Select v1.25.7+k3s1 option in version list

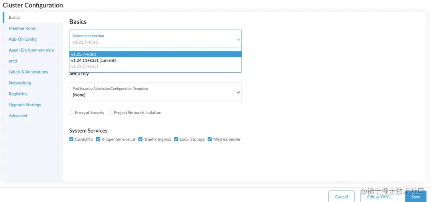point(155,54)
